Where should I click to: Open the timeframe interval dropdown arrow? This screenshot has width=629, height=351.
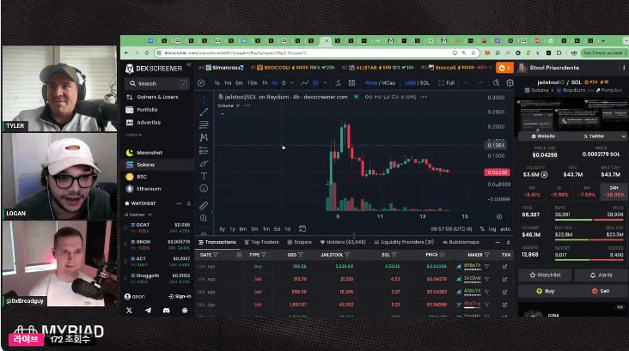click(292, 83)
